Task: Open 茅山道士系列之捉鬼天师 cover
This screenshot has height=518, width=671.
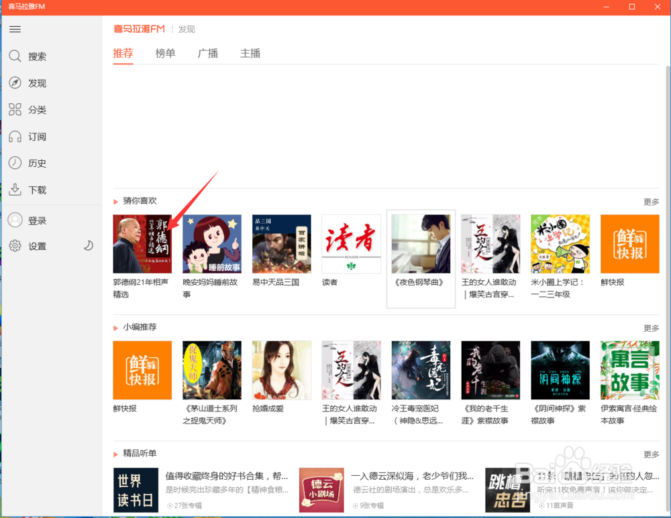Action: 212,370
